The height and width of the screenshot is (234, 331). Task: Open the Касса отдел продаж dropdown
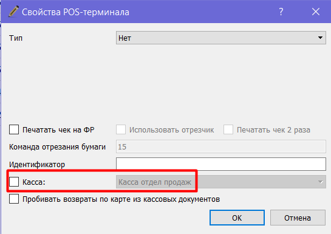(x=221, y=182)
